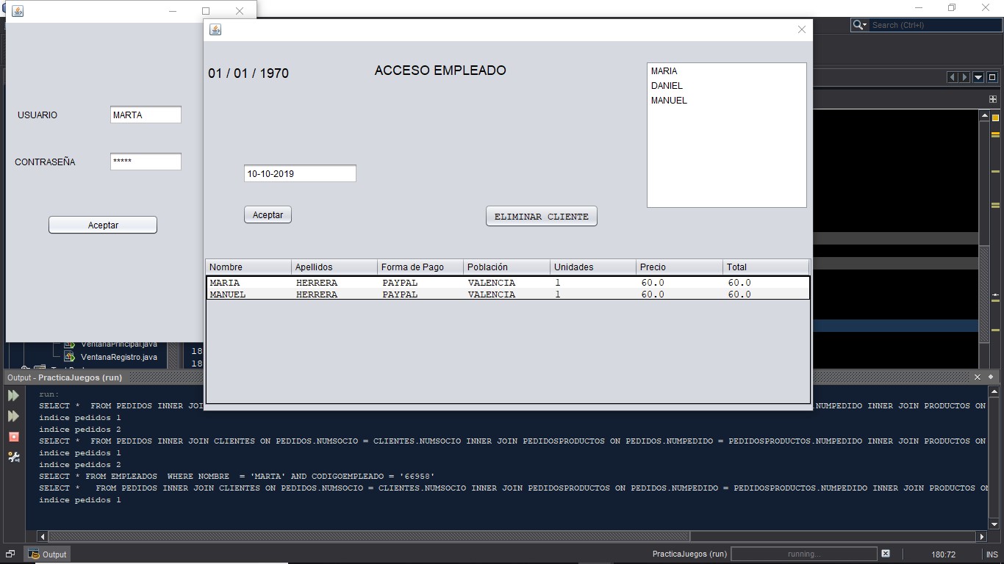The height and width of the screenshot is (564, 1004).
Task: Click Re-run icon in Output panel
Action: (x=13, y=395)
